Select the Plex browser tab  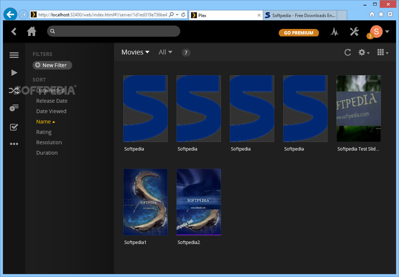click(x=226, y=15)
